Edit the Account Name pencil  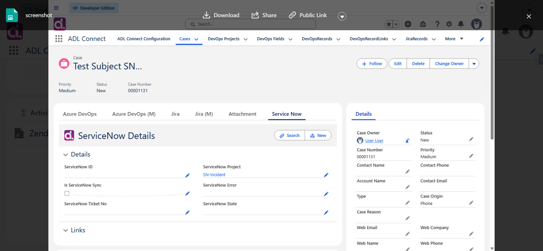pos(408,187)
